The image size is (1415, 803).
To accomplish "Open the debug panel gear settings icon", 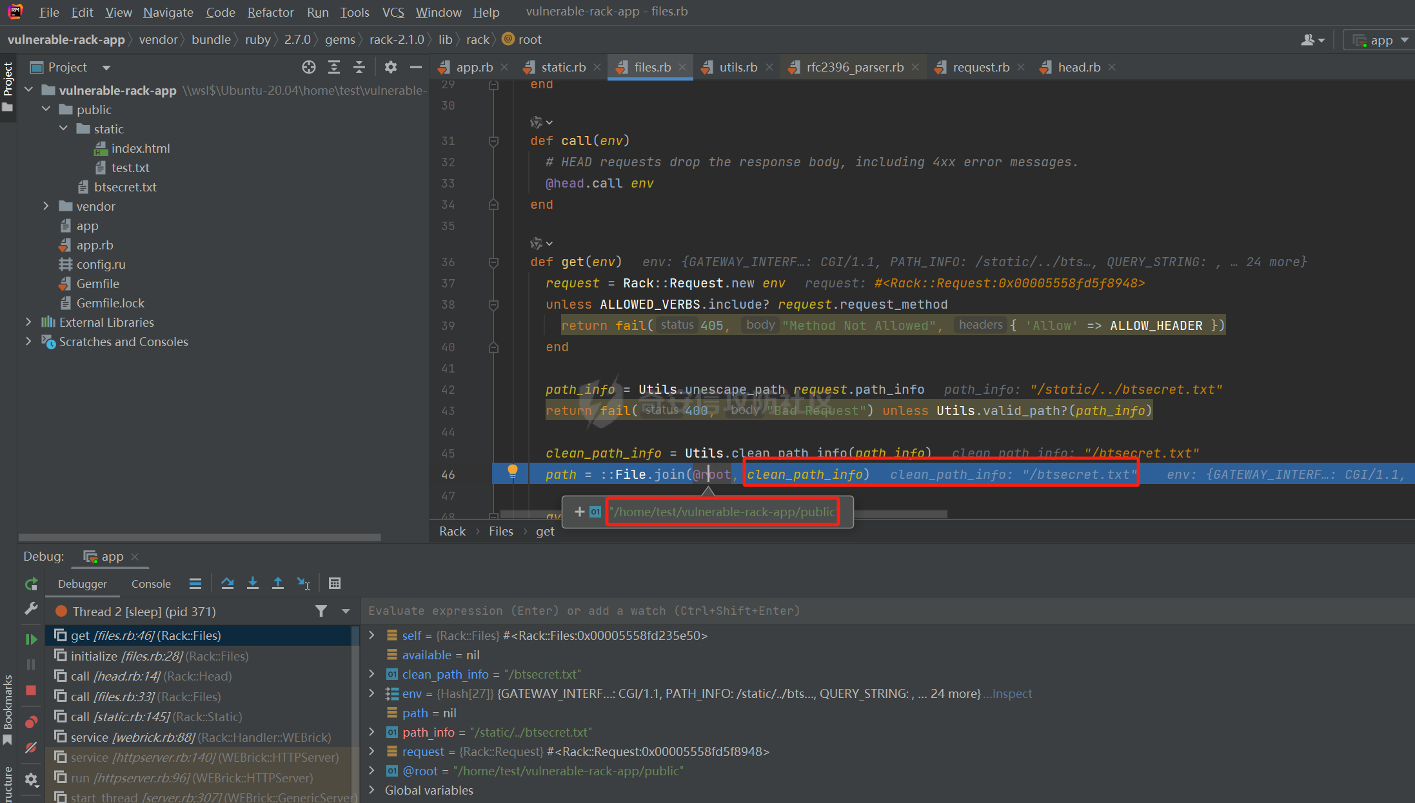I will [31, 780].
